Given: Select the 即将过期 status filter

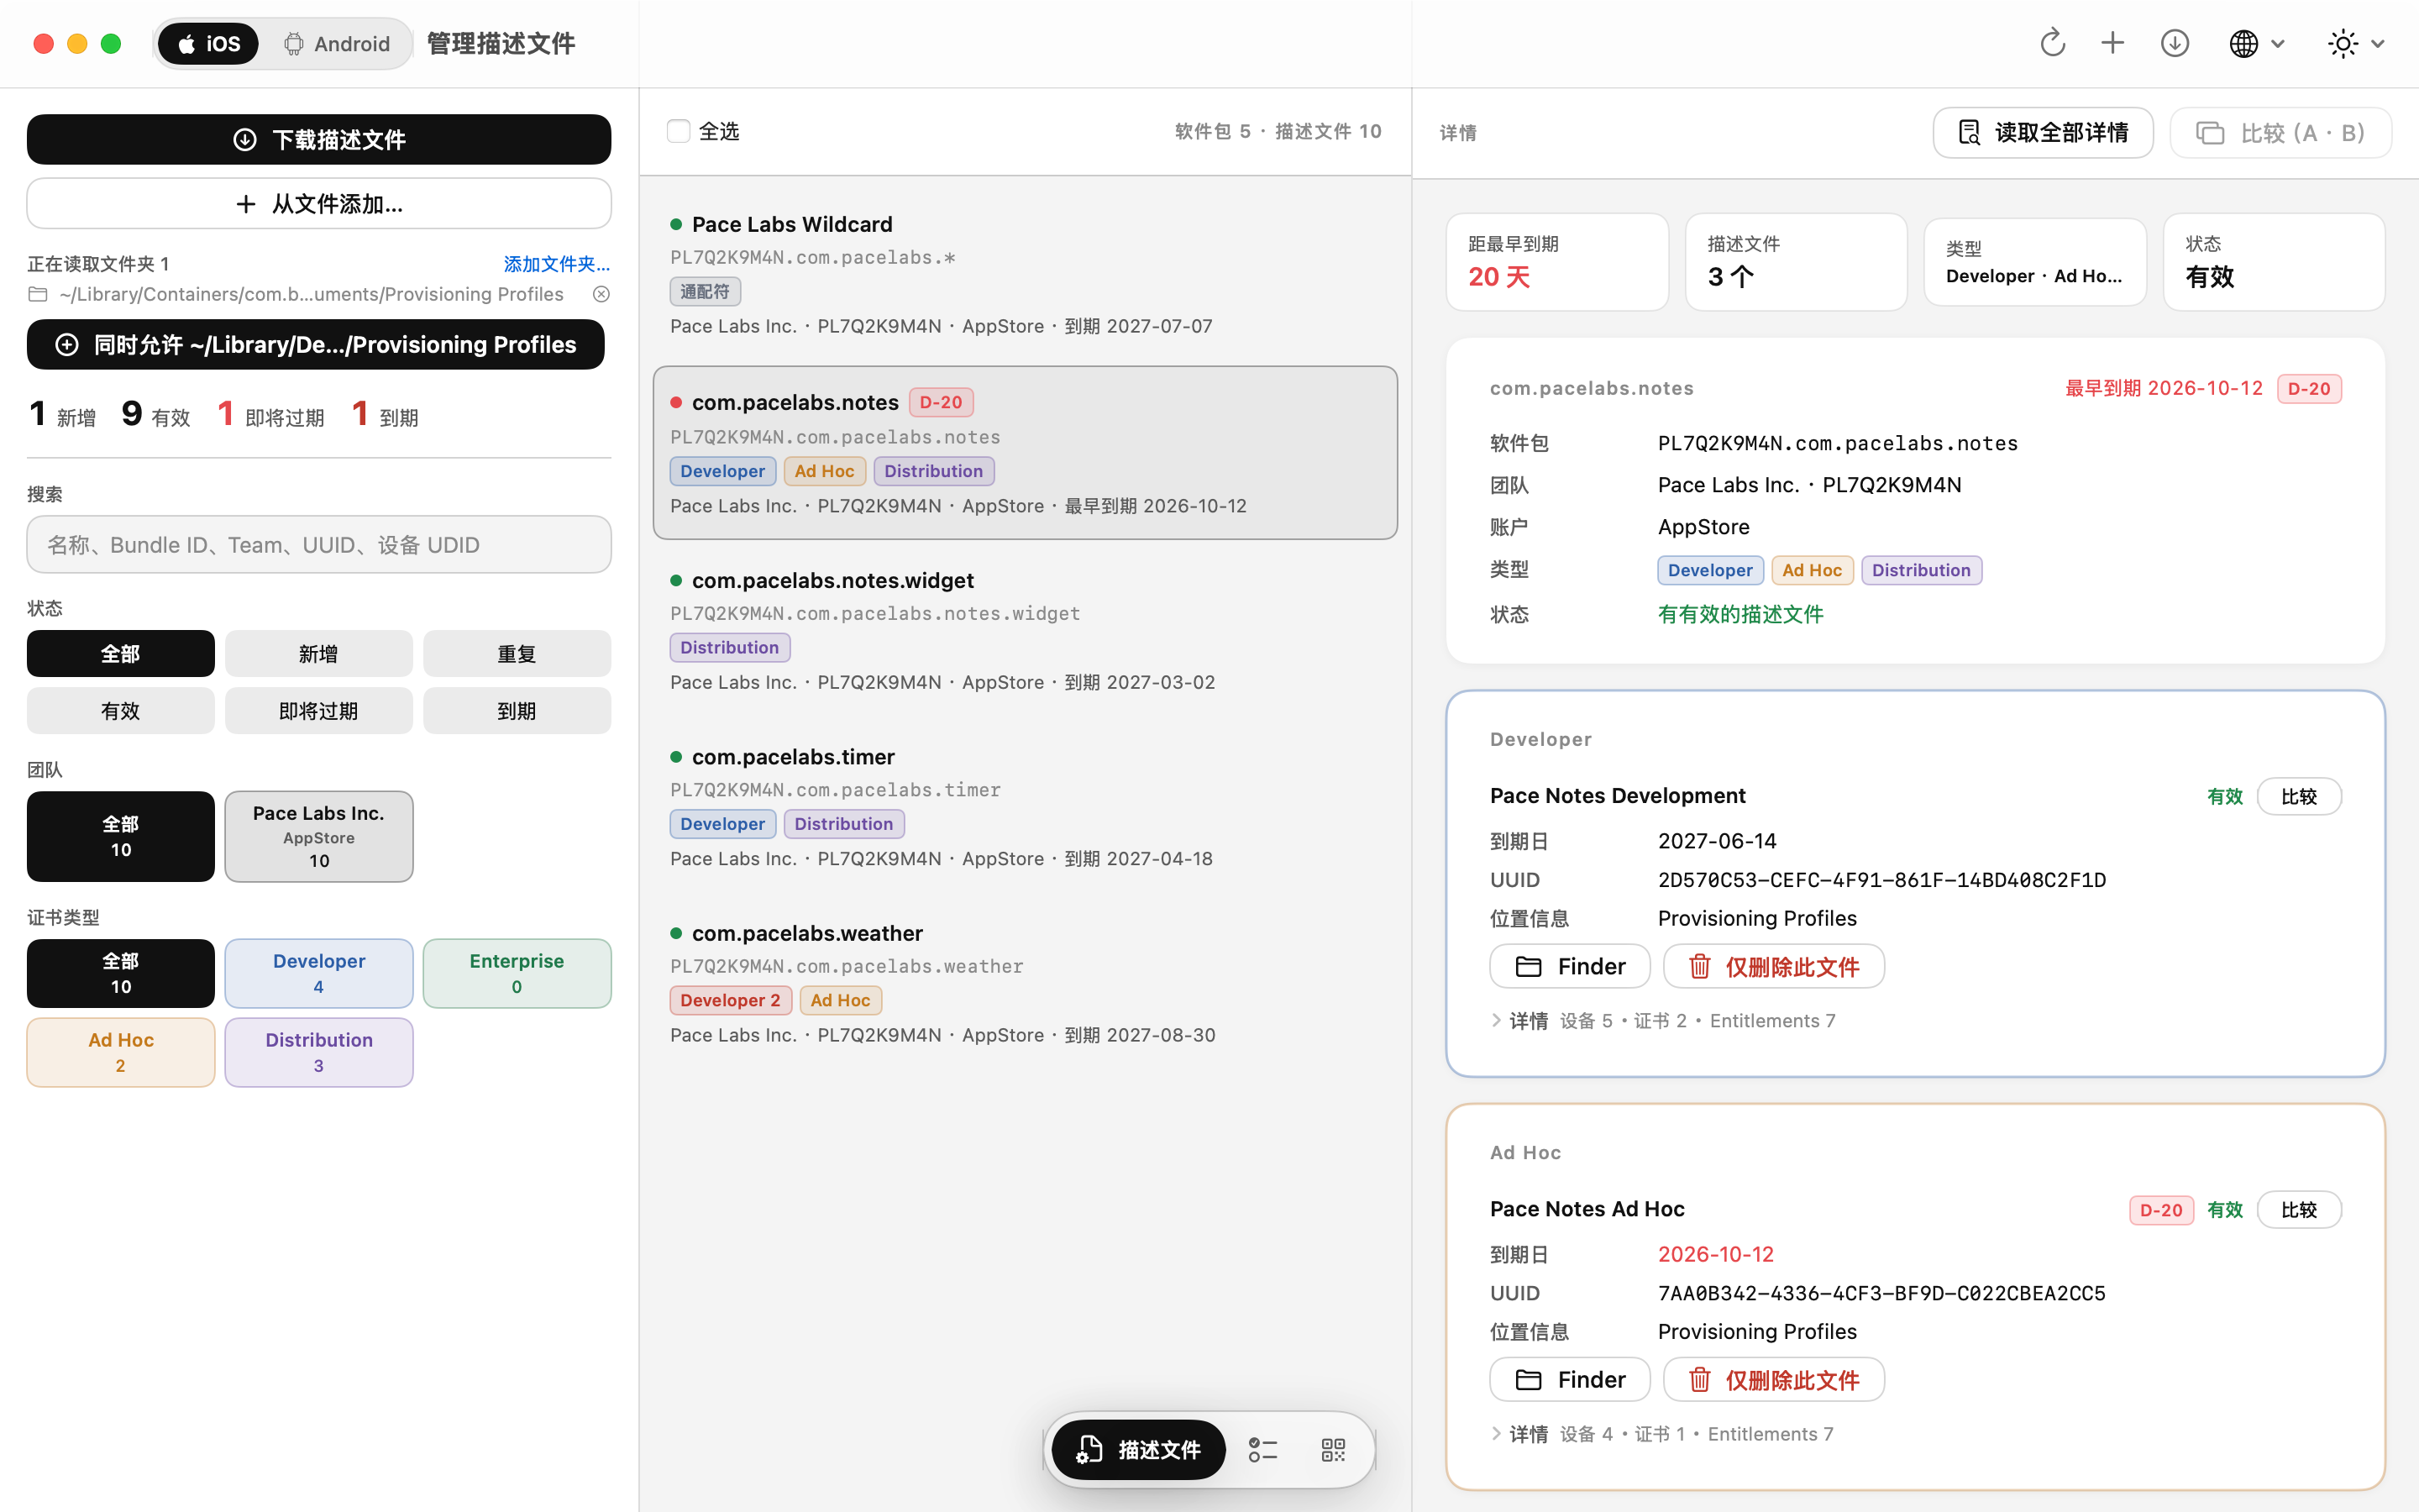Looking at the screenshot, I should click(x=317, y=710).
